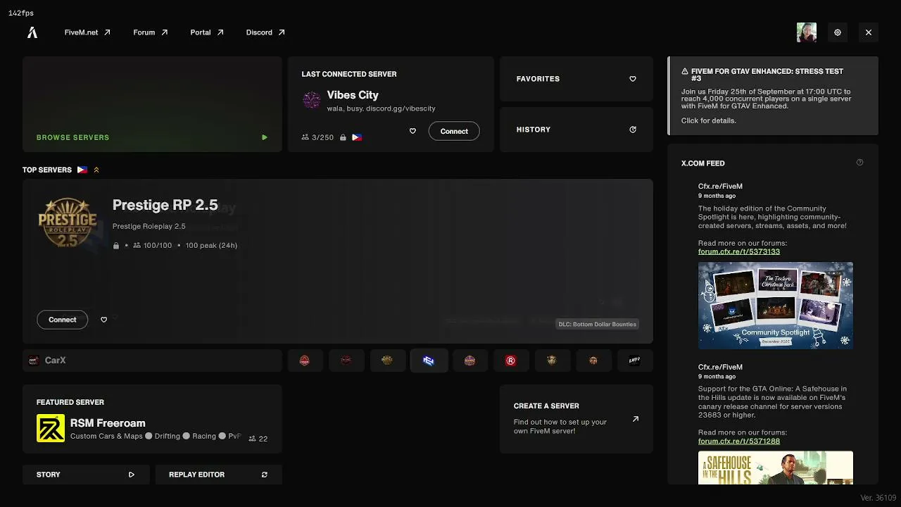The image size is (901, 507).
Task: Click the Story play arrow icon
Action: [131, 475]
